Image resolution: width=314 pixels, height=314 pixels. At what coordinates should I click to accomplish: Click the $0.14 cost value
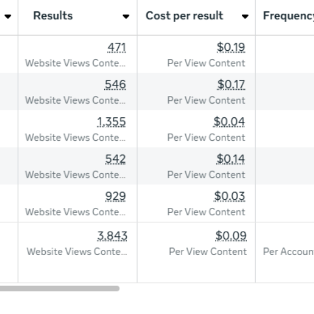coord(230,159)
